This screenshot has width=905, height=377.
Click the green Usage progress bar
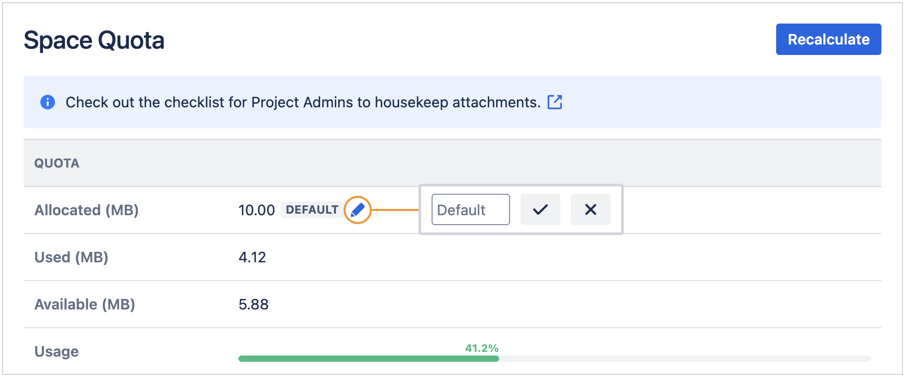coord(368,359)
